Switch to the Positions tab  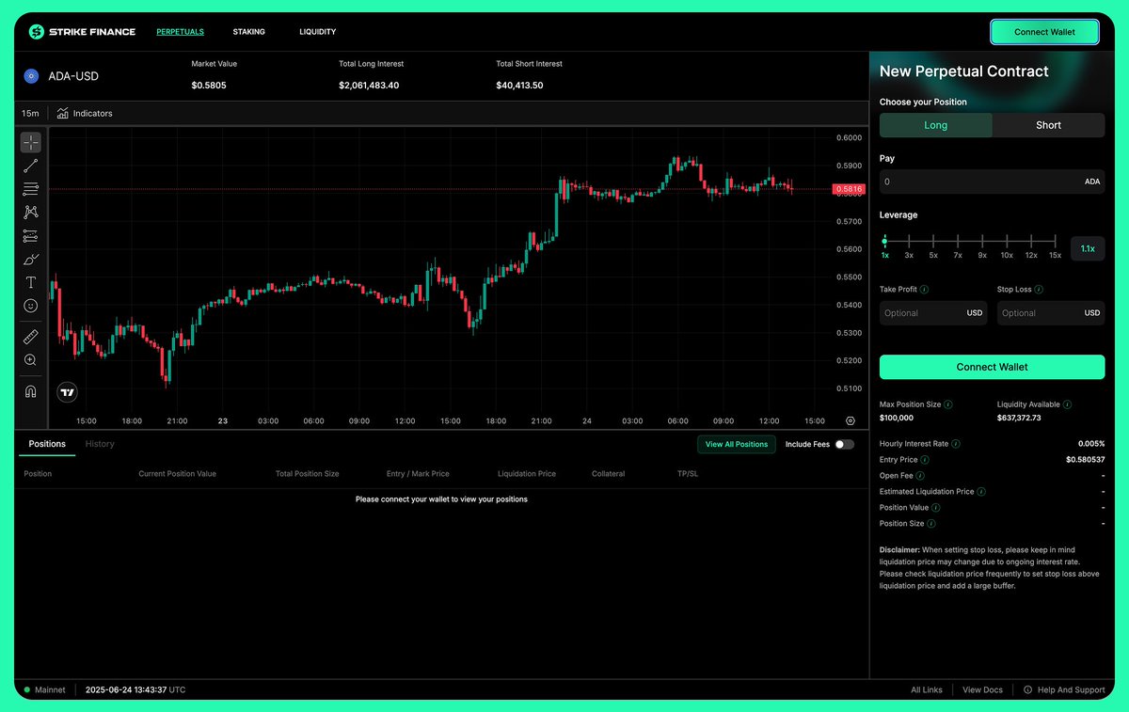pyautogui.click(x=47, y=444)
